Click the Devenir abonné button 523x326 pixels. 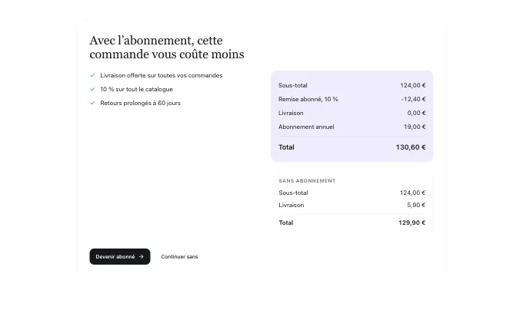click(x=120, y=256)
